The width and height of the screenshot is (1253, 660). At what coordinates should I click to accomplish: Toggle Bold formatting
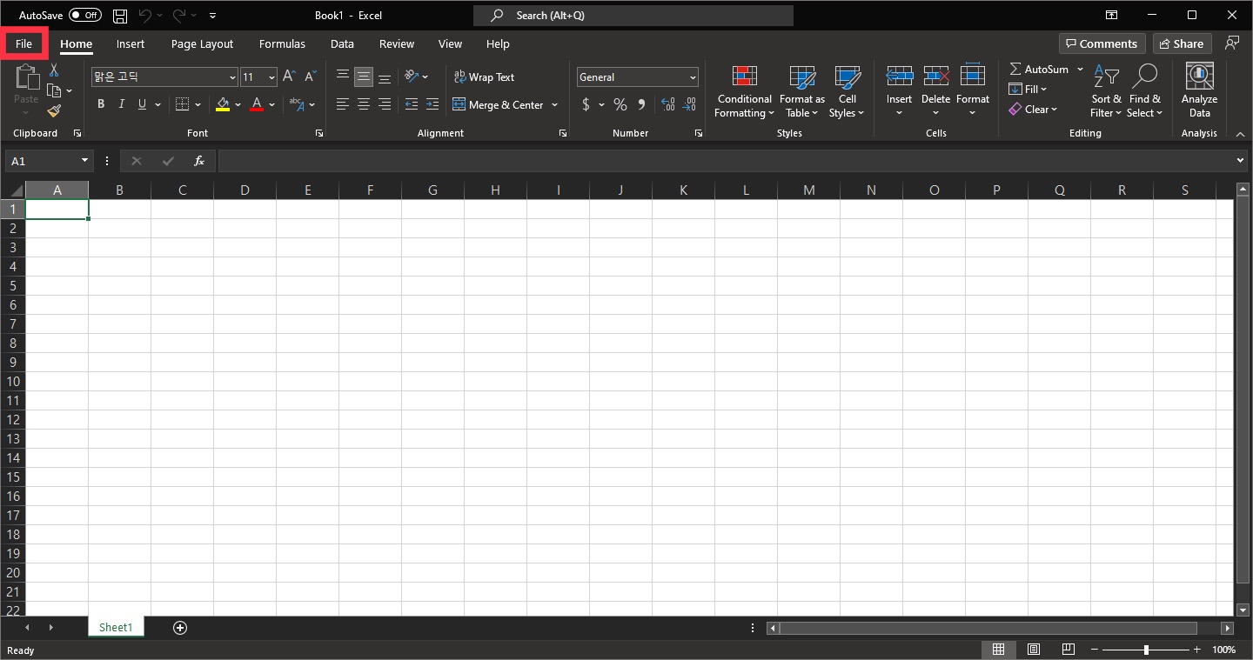101,104
